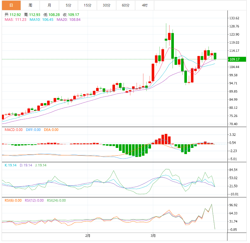This screenshot has height=243, width=250.
Task: Click the MACD: 0.00 label
Action: (x=13, y=130)
